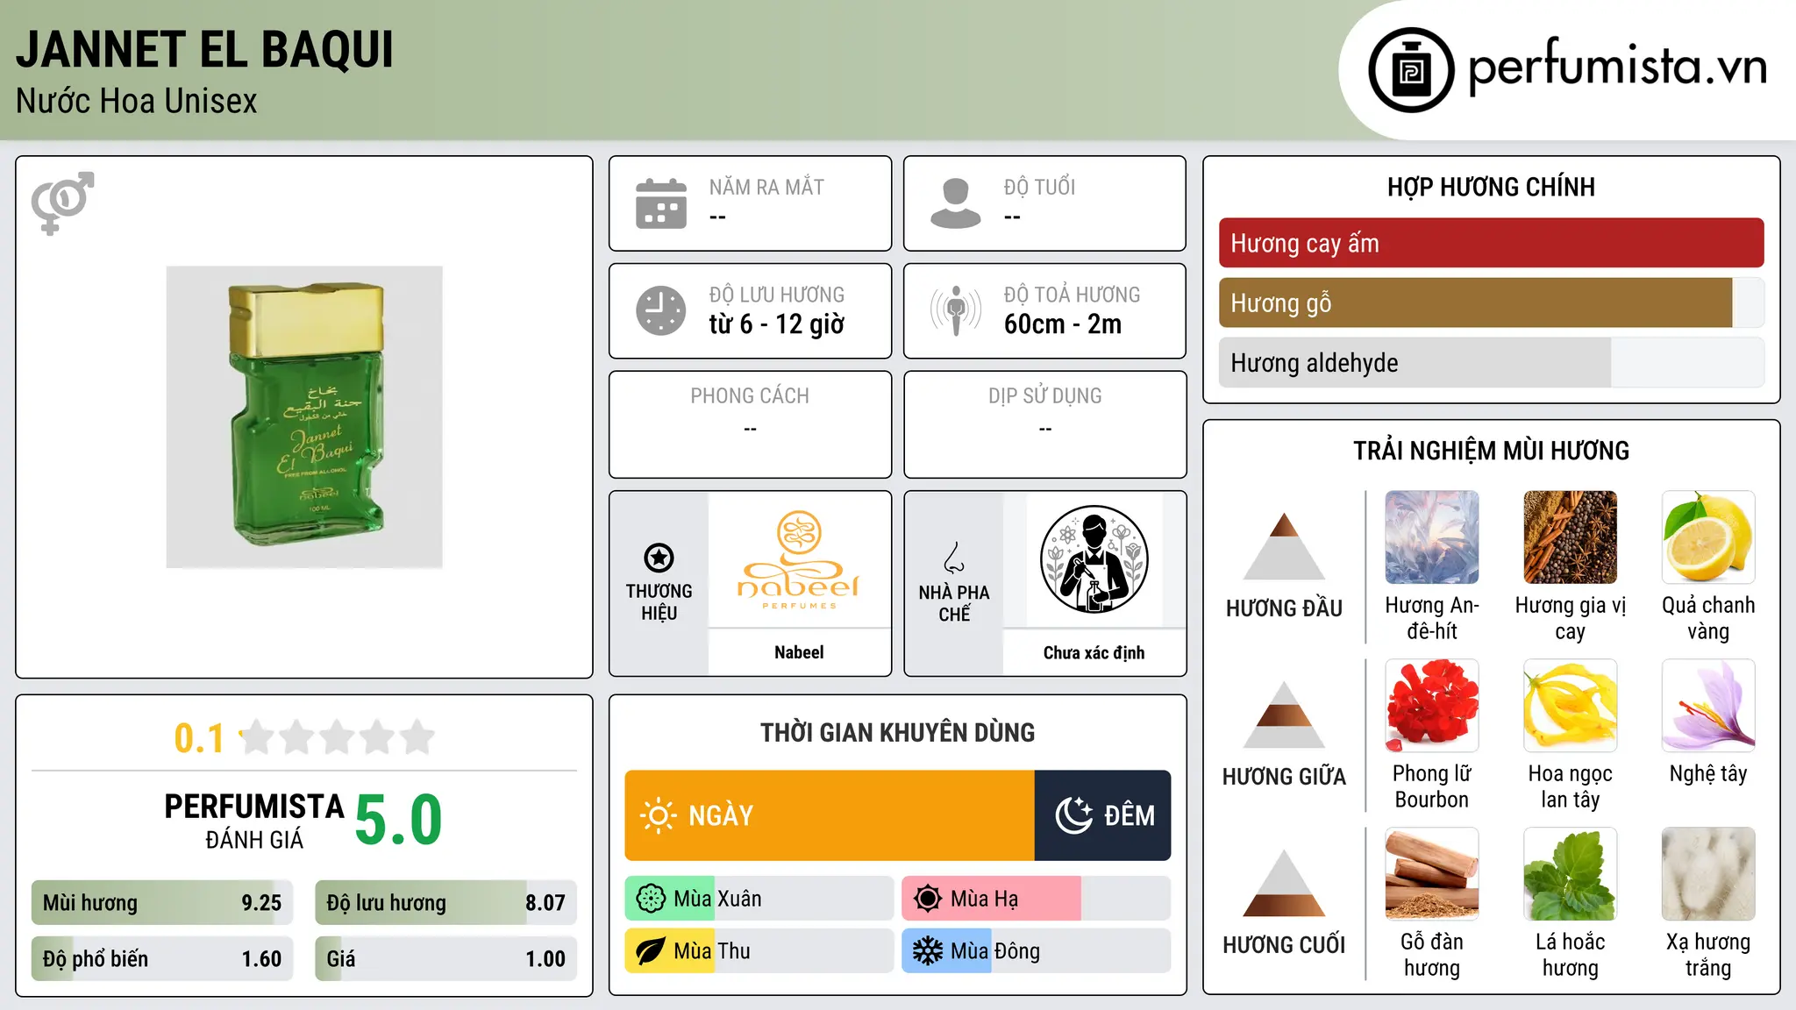
Task: Click the person icon beside Độ tuổi
Action: tap(956, 203)
